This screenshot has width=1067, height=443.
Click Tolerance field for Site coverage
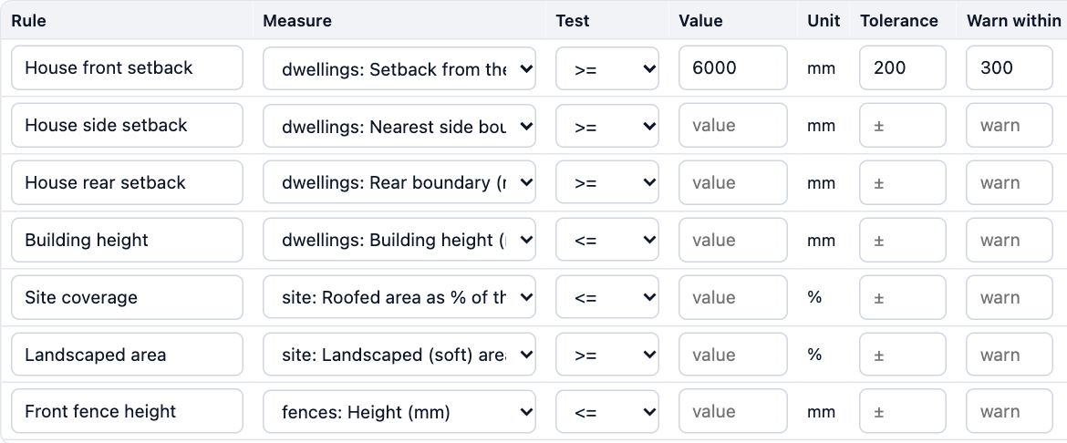tap(902, 297)
